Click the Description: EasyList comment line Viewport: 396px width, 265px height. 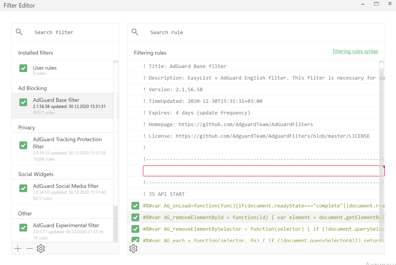(x=263, y=78)
